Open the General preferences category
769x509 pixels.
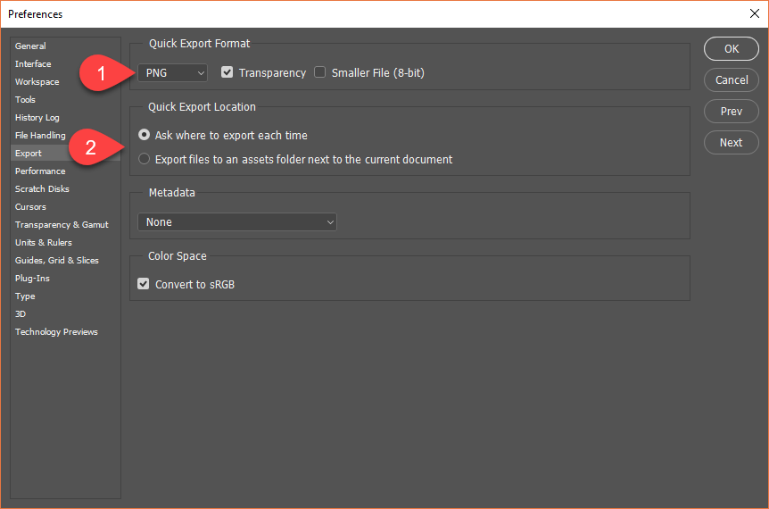30,46
